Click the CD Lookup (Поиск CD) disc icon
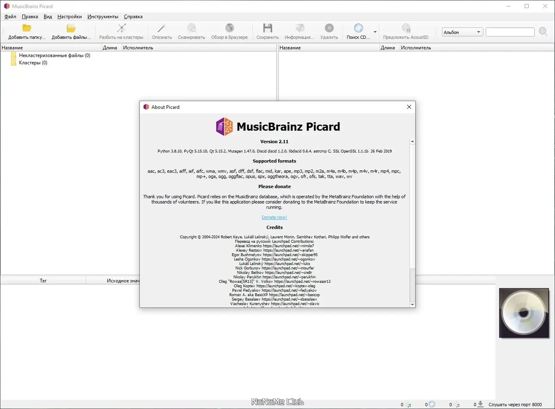Screen dimensions: 555x409 (x=358, y=28)
